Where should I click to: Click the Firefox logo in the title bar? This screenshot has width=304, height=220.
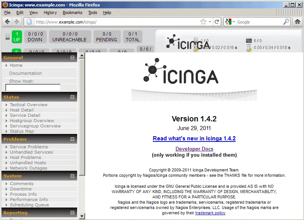point(5,5)
